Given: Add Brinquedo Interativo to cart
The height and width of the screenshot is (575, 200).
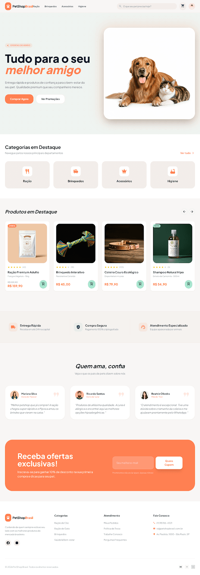Looking at the screenshot, I should [92, 284].
